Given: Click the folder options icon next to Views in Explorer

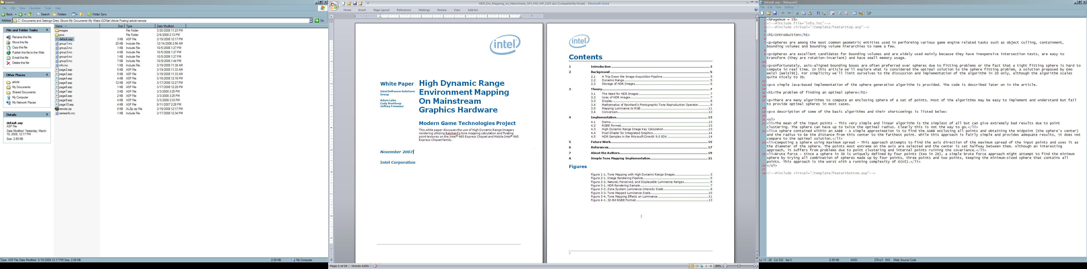Looking at the screenshot, I should (82, 14).
